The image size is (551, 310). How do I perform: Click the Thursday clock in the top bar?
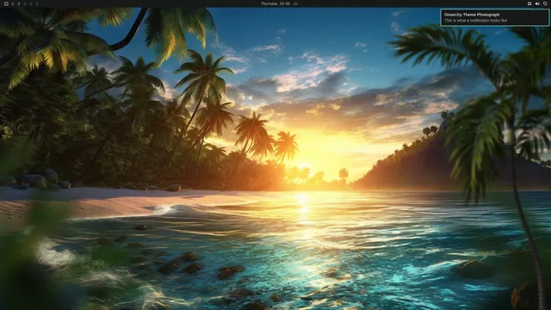point(275,3)
